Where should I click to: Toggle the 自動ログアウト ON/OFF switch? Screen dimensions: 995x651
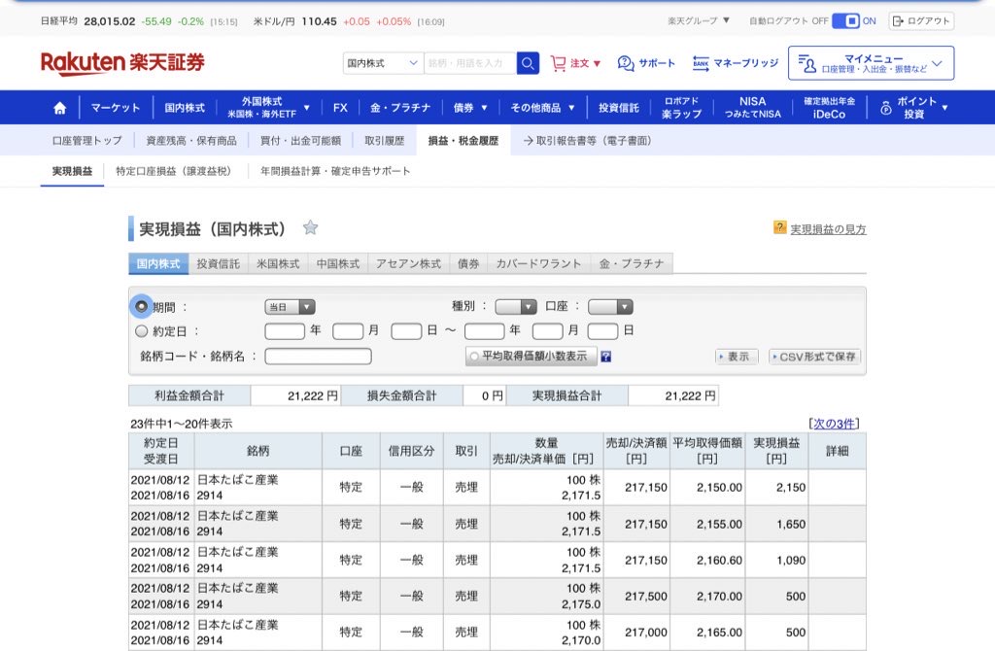tap(845, 20)
